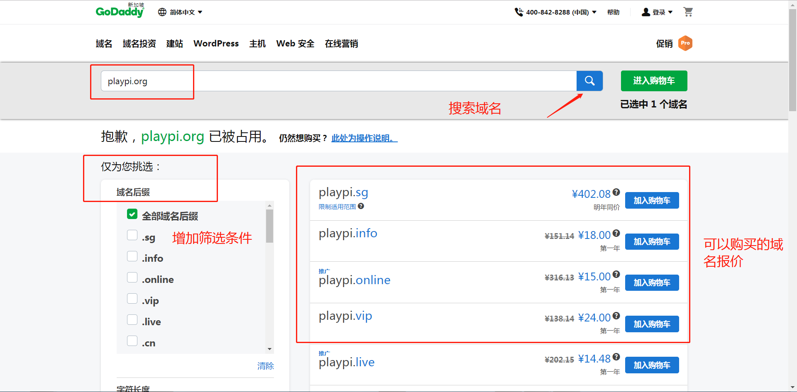Viewport: 797px width, 392px height.
Task: Click the suffix list scrollbar thumb
Action: tap(269, 226)
